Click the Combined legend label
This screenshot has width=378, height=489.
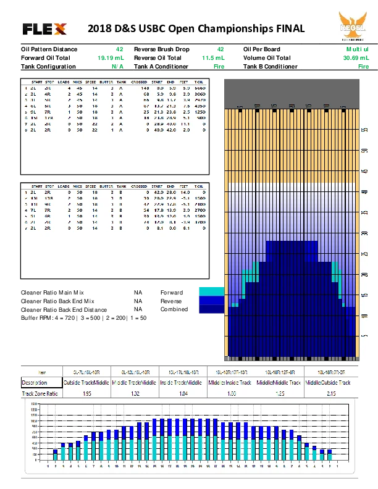pyautogui.click(x=174, y=309)
